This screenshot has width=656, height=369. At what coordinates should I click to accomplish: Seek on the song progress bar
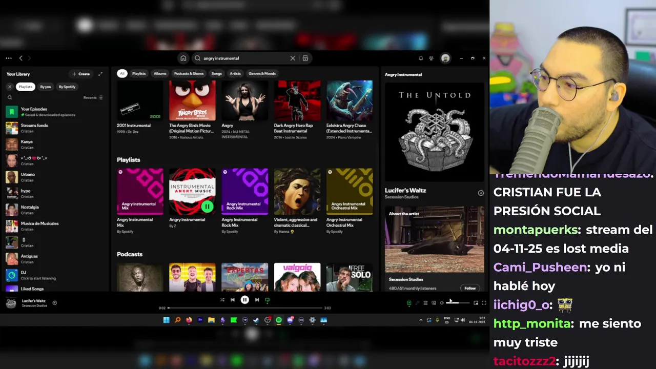click(246, 308)
